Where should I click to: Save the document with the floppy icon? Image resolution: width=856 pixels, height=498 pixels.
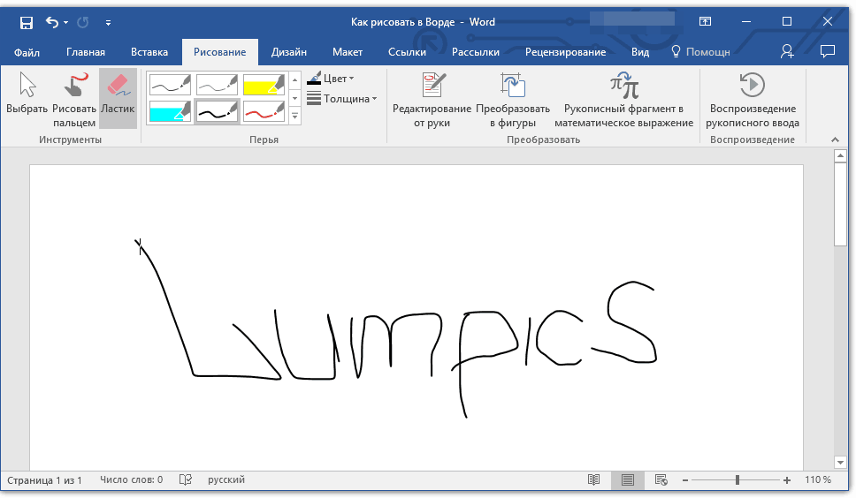pyautogui.click(x=27, y=22)
